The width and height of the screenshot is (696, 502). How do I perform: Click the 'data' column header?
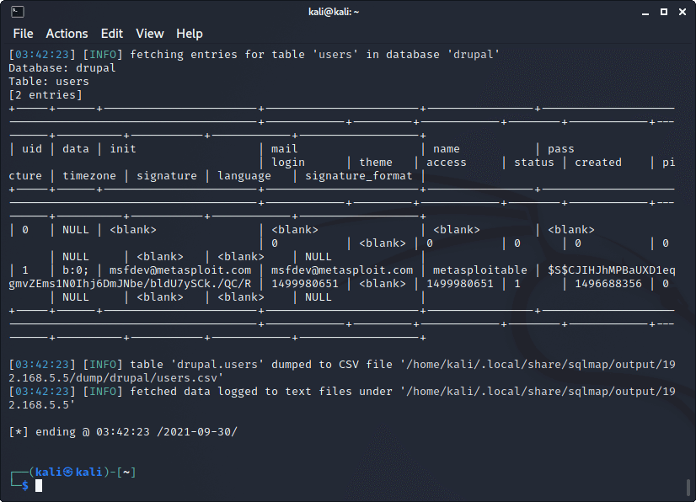[76, 149]
